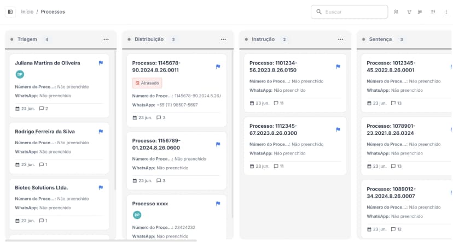The height and width of the screenshot is (243, 453).
Task: Click flag on Biotec Solutions Ltda. card
Action: [101, 188]
